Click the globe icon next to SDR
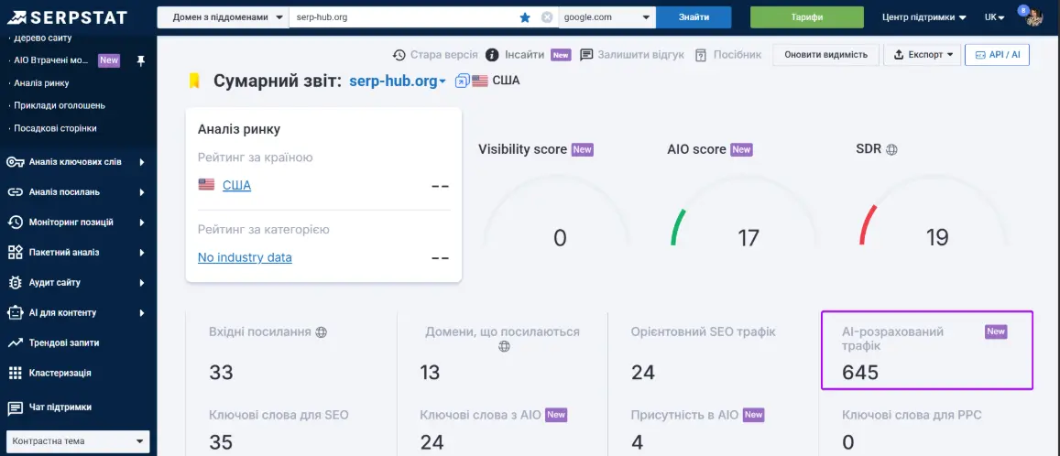This screenshot has height=456, width=1060. [891, 150]
